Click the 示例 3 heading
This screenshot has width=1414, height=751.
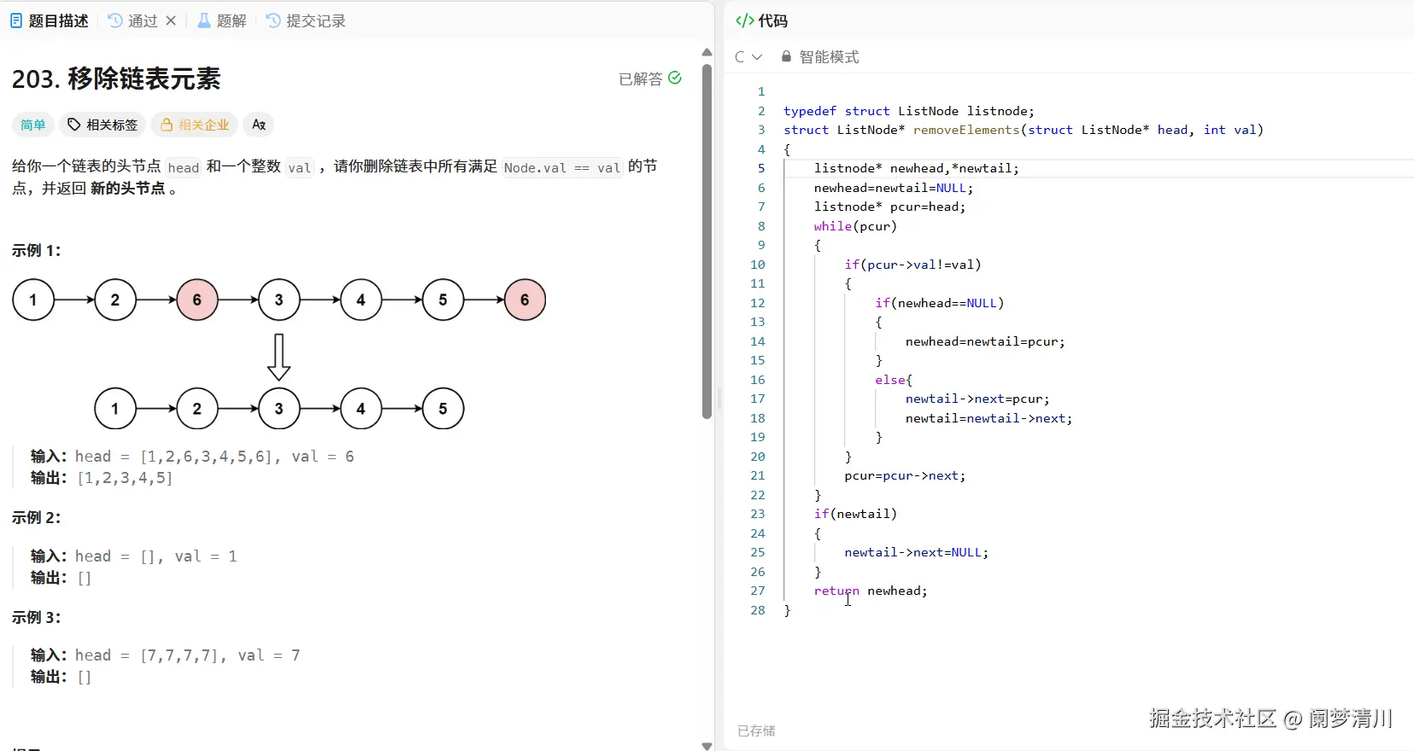pos(36,617)
